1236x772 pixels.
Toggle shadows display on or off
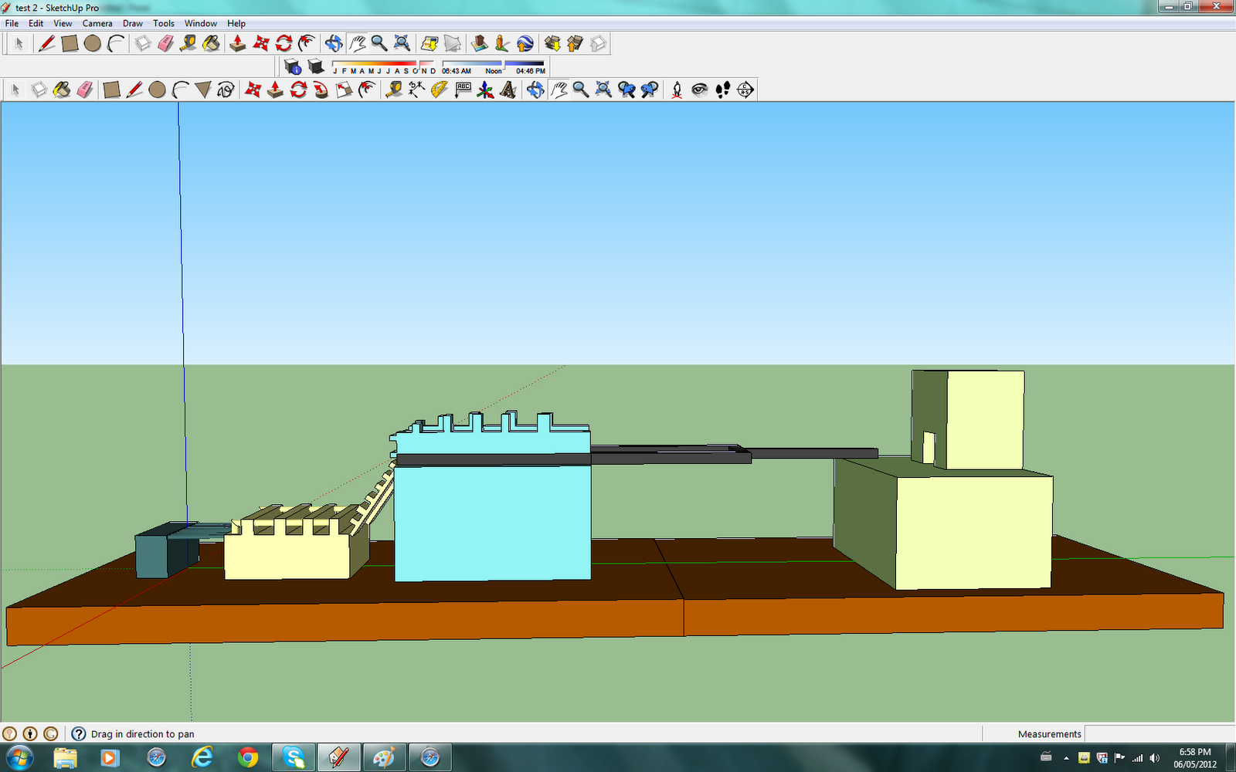click(x=315, y=67)
